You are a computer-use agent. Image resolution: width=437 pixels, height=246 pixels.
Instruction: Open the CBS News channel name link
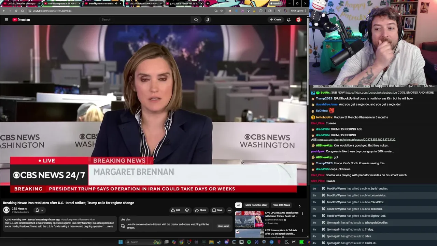pyautogui.click(x=18, y=209)
